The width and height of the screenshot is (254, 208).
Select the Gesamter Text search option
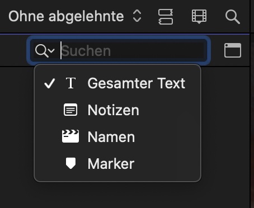117,83
